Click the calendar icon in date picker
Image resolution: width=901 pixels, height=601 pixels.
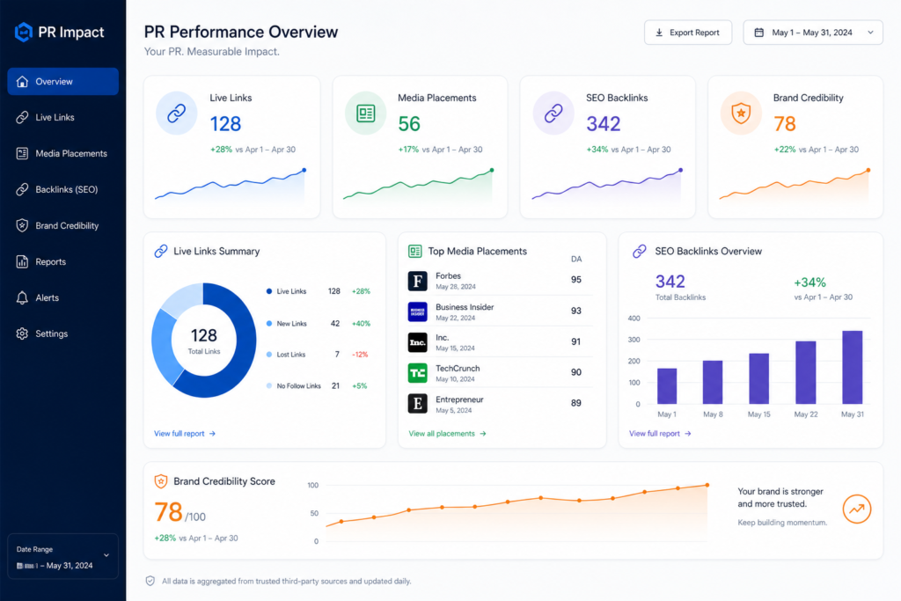click(x=759, y=33)
